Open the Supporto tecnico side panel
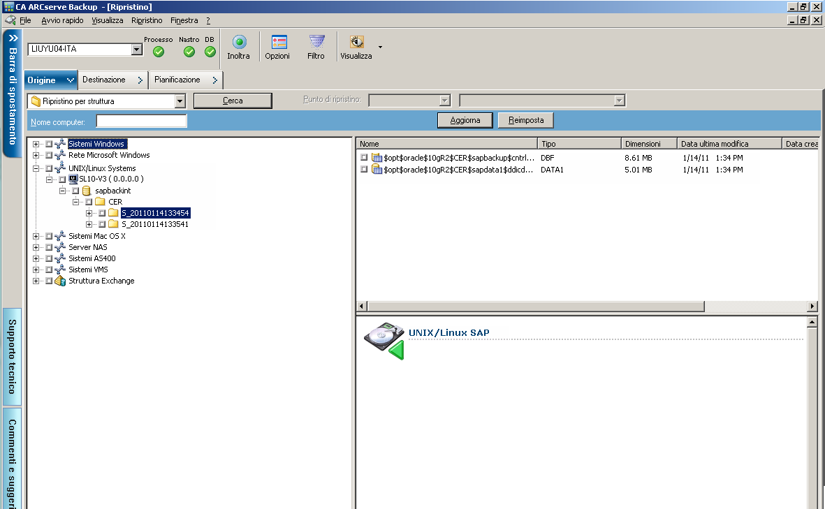 12,357
